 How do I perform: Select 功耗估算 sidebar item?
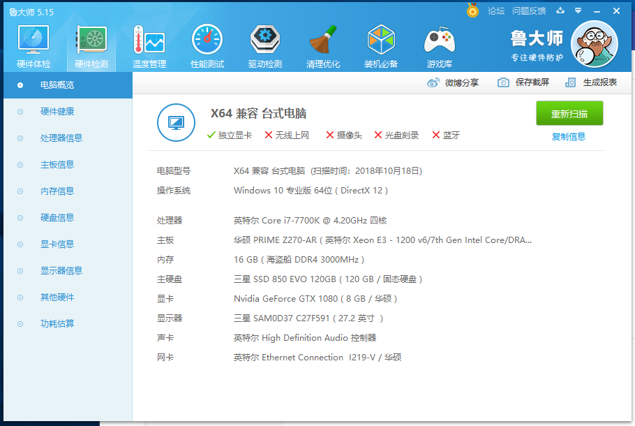tap(68, 324)
